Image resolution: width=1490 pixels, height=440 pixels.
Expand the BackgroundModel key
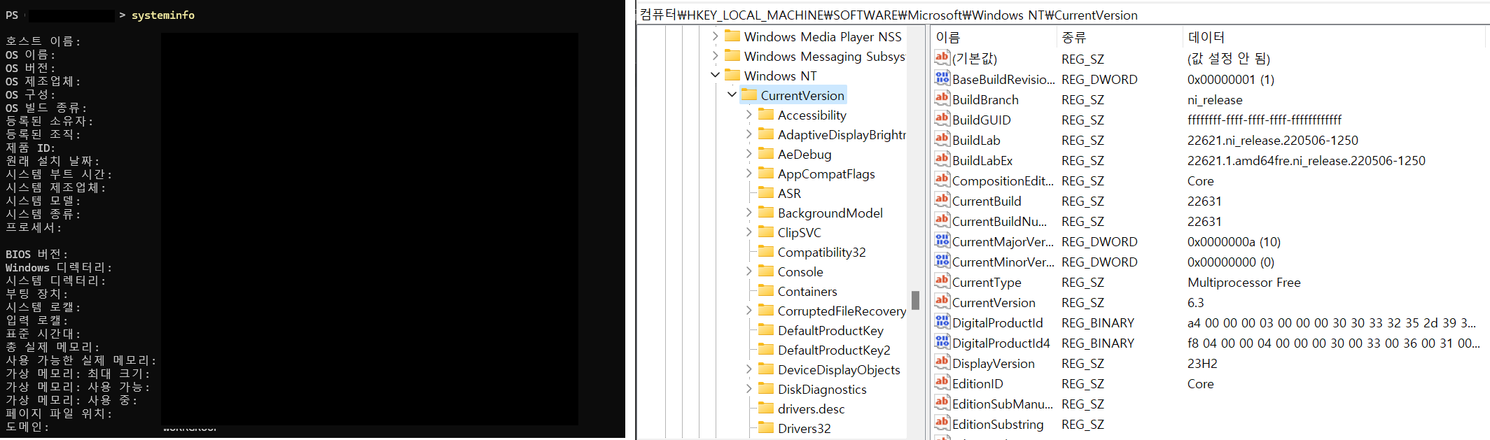click(749, 212)
